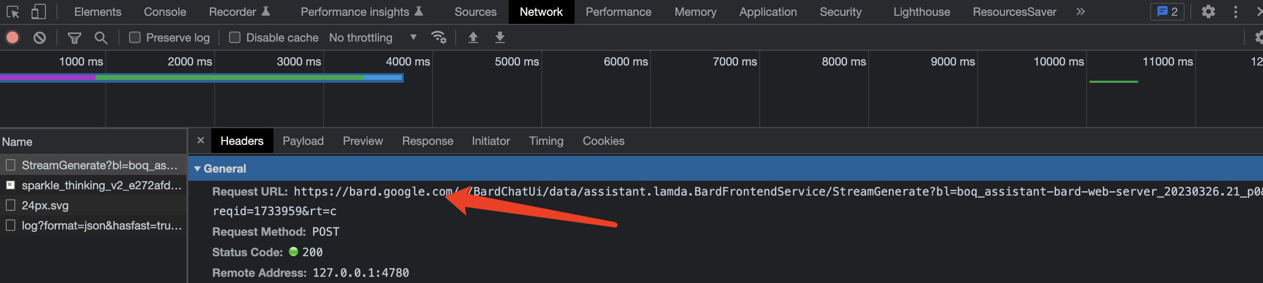The width and height of the screenshot is (1263, 283).
Task: Import HAR file upload icon
Action: pyautogui.click(x=473, y=37)
